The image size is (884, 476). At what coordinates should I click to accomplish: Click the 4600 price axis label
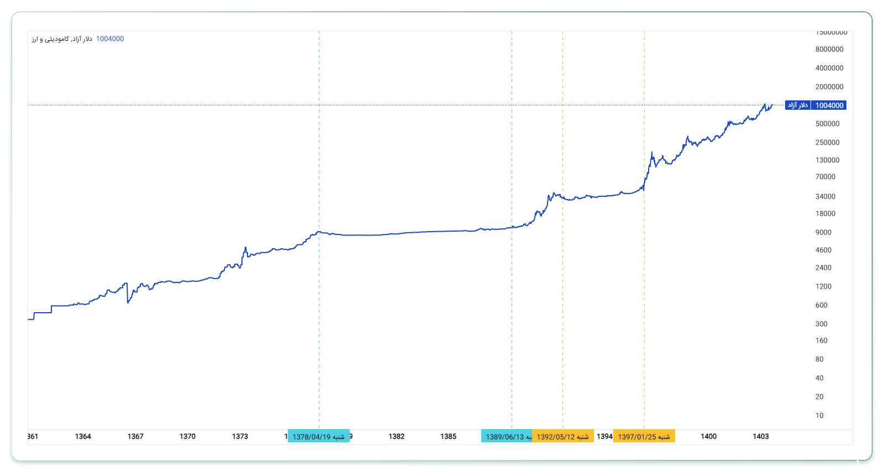click(x=823, y=250)
